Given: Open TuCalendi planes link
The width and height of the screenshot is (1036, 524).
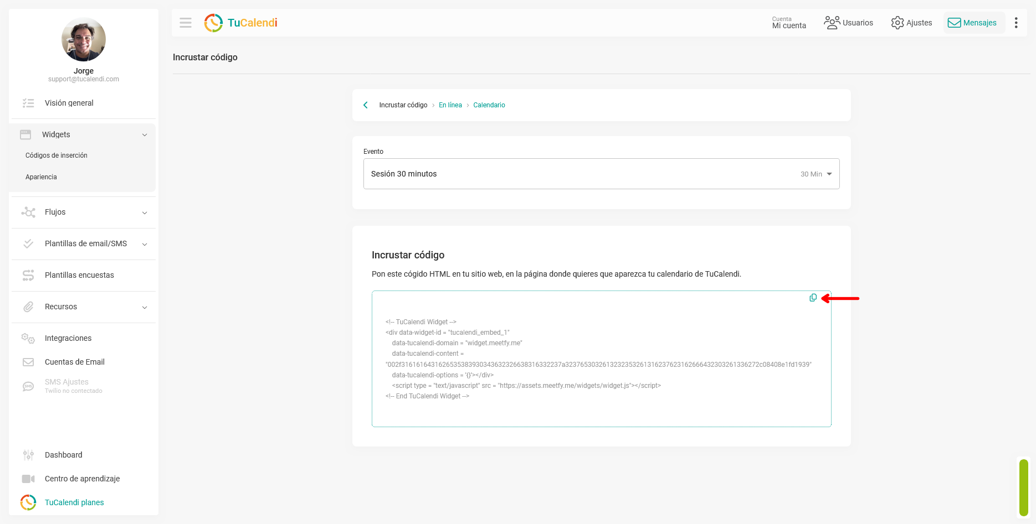Looking at the screenshot, I should point(74,502).
